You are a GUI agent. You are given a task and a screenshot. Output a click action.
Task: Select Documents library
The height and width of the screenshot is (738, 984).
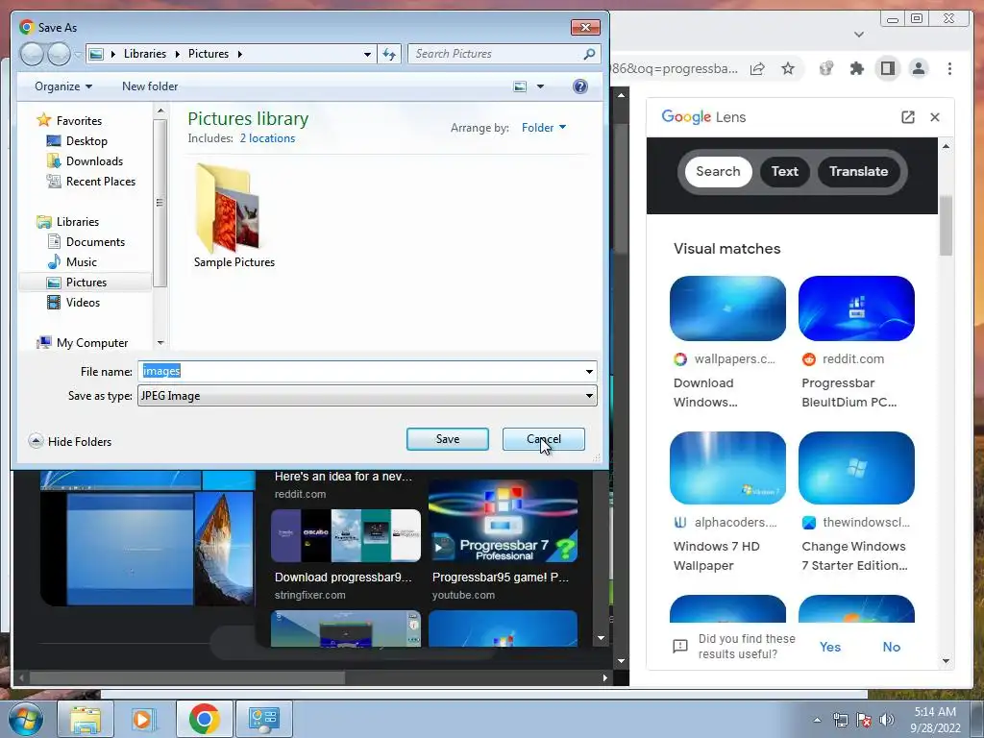pos(95,241)
